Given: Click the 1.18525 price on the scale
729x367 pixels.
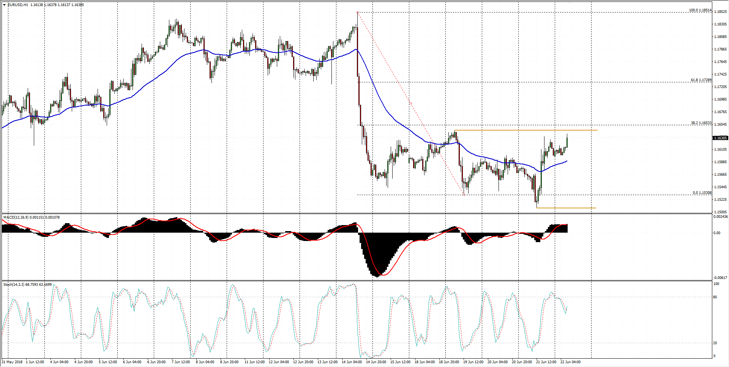Looking at the screenshot, I should click(720, 12).
